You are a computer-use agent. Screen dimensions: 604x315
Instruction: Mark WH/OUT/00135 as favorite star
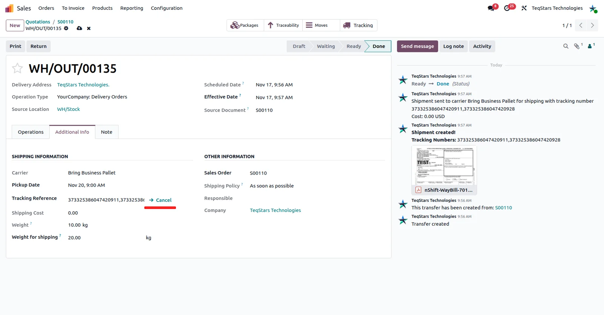click(x=17, y=68)
